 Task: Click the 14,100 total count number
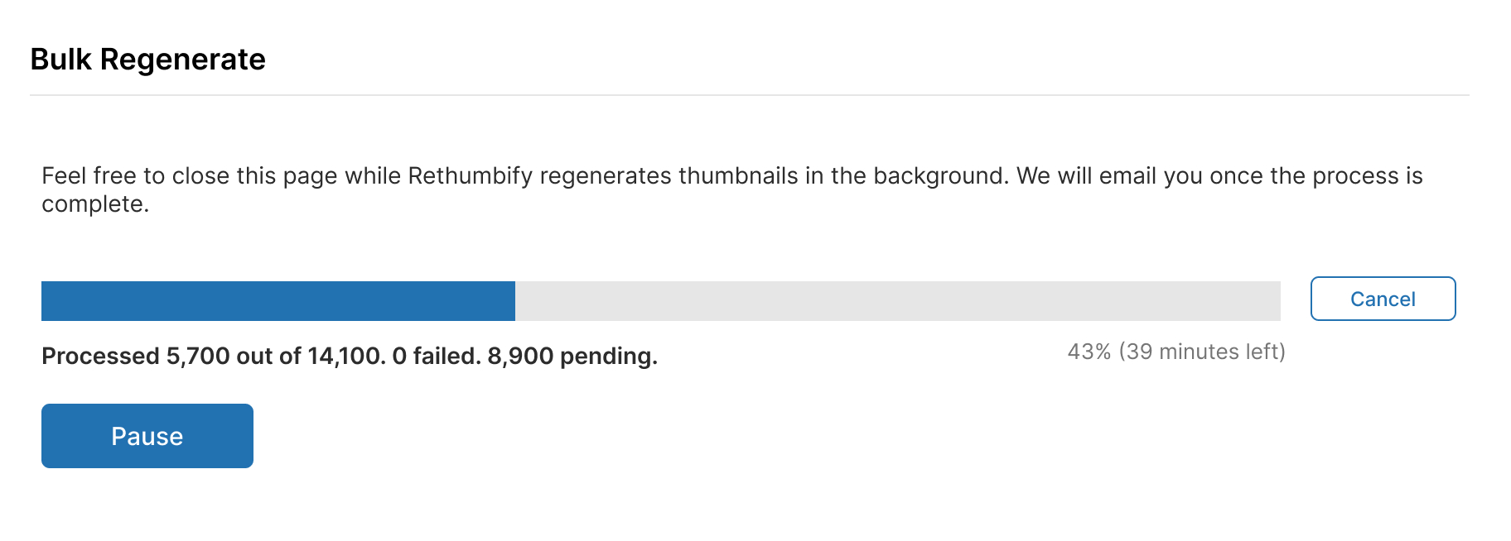pos(345,356)
